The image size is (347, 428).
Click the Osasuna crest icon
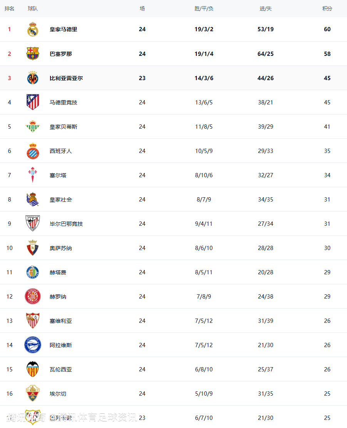[x=33, y=248]
